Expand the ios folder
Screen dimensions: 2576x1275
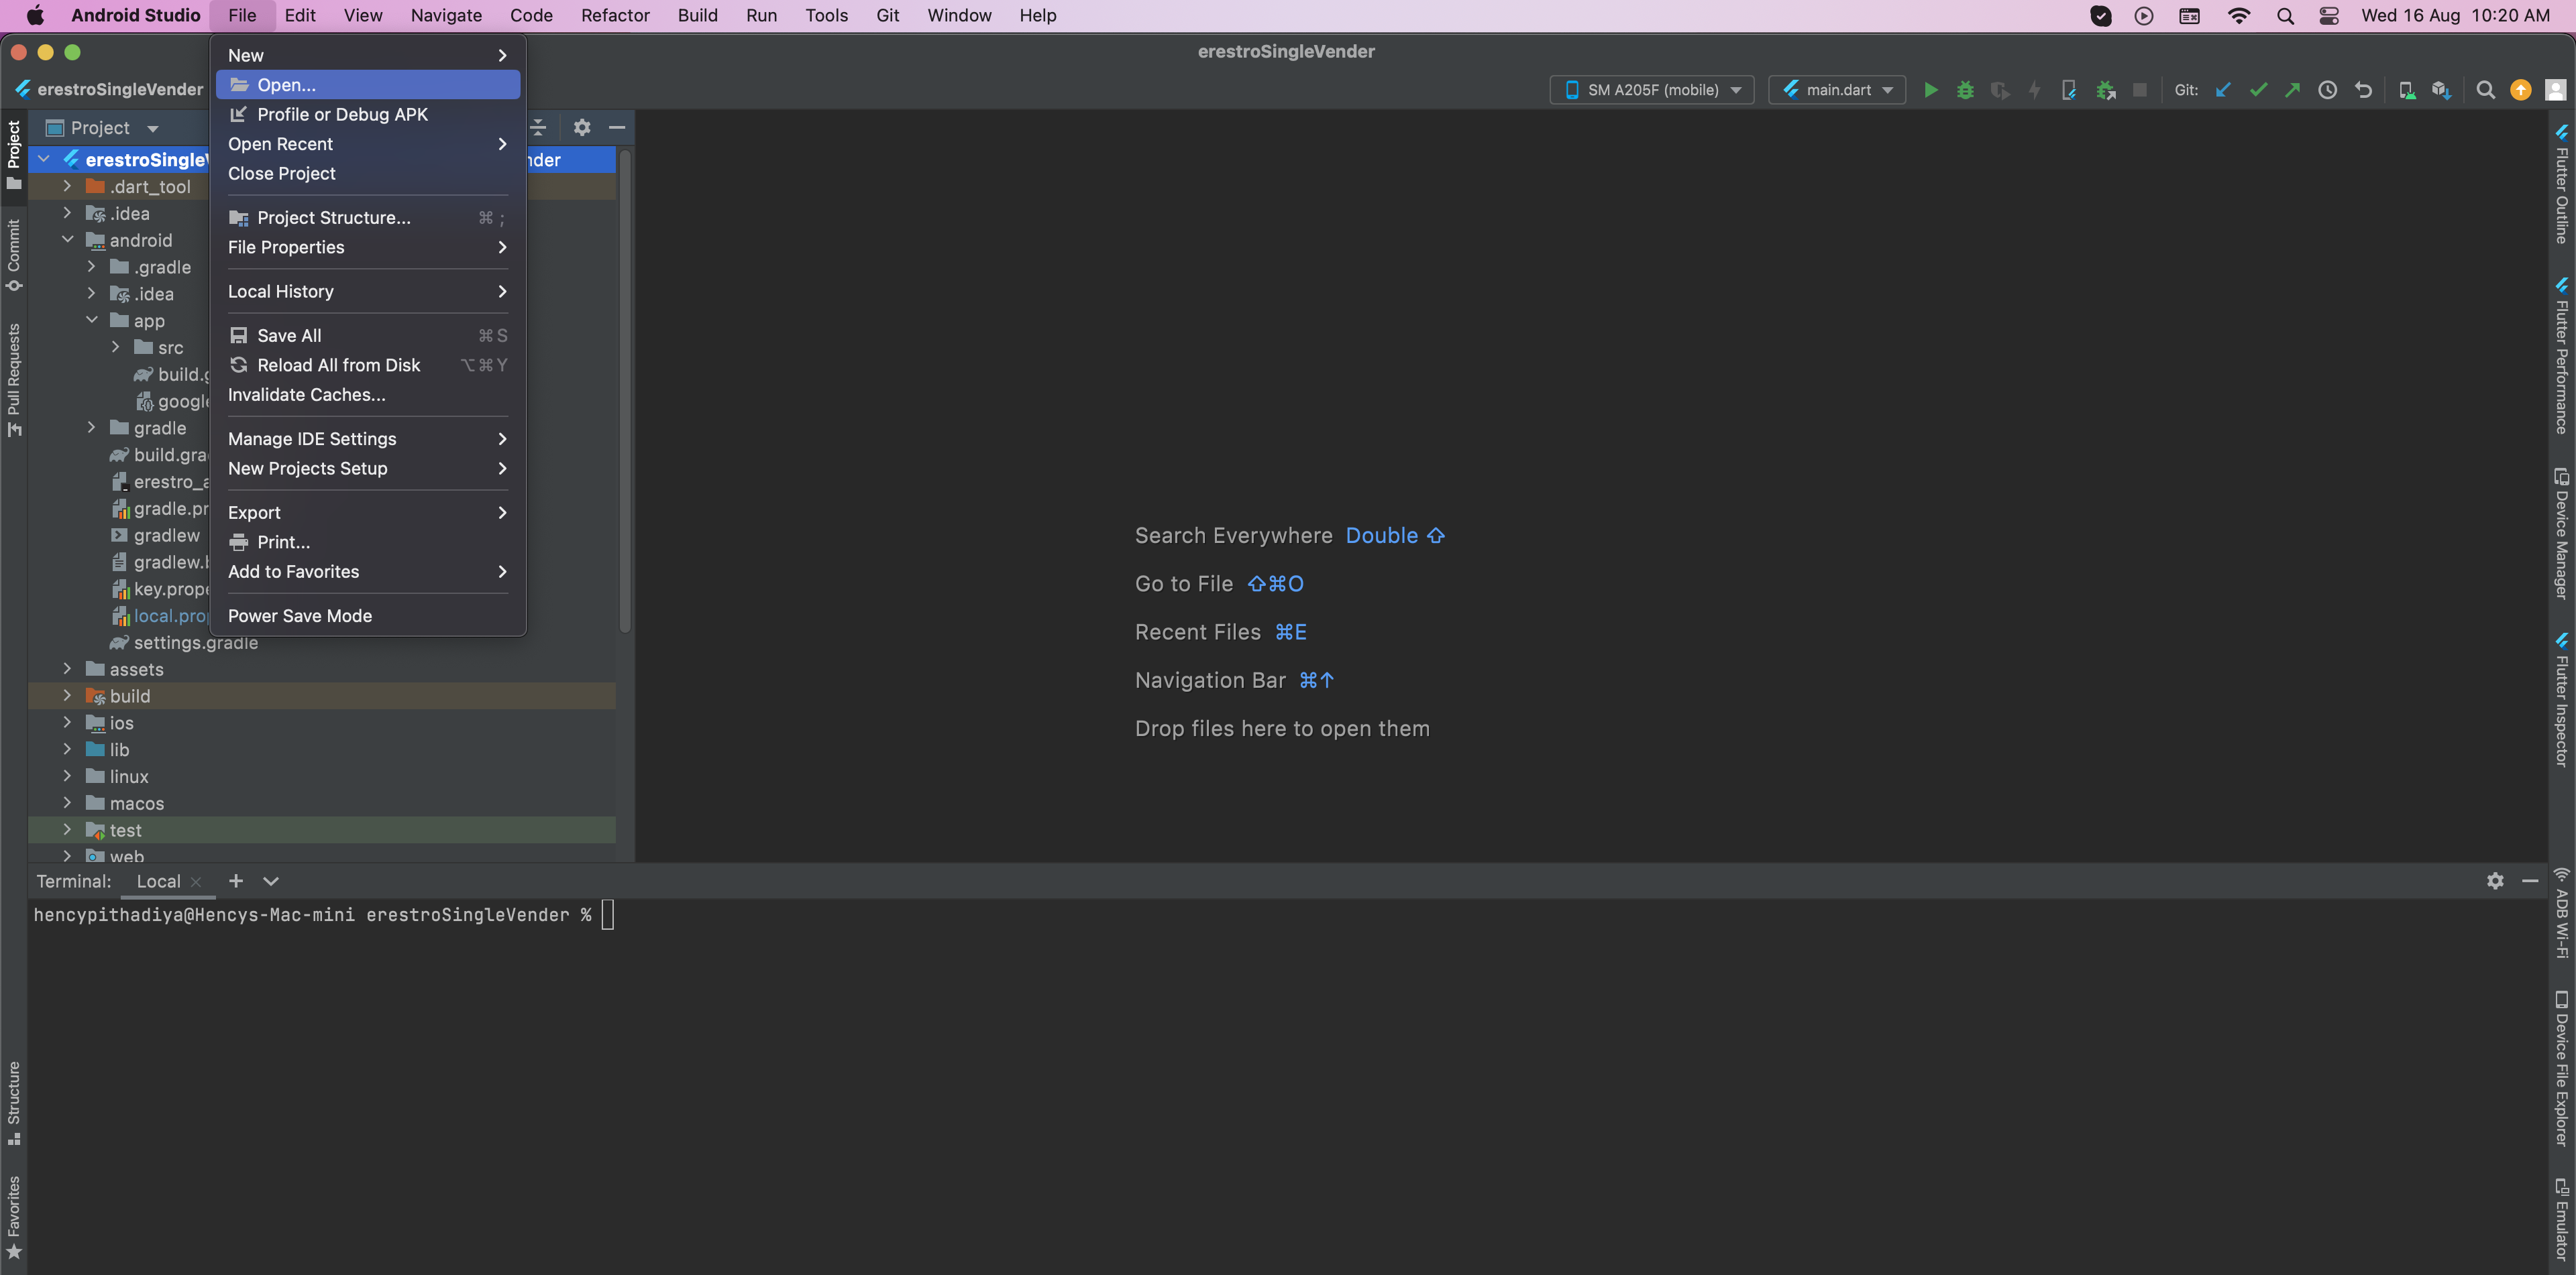tap(67, 723)
